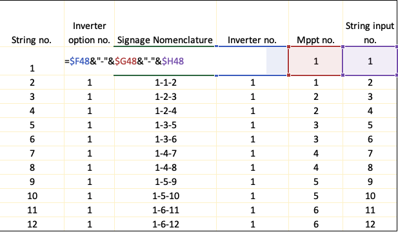Select String no. cell with value 12
This screenshot has height=232, width=398.
(32, 224)
